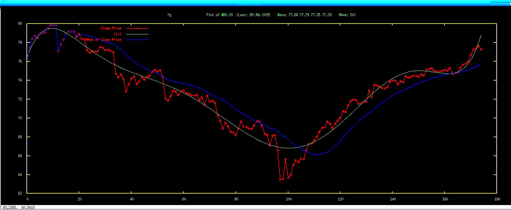This screenshot has height=210, width=511.
Task: Click the '(Last: 28-JUL-2025' date text
Action: (x=253, y=15)
